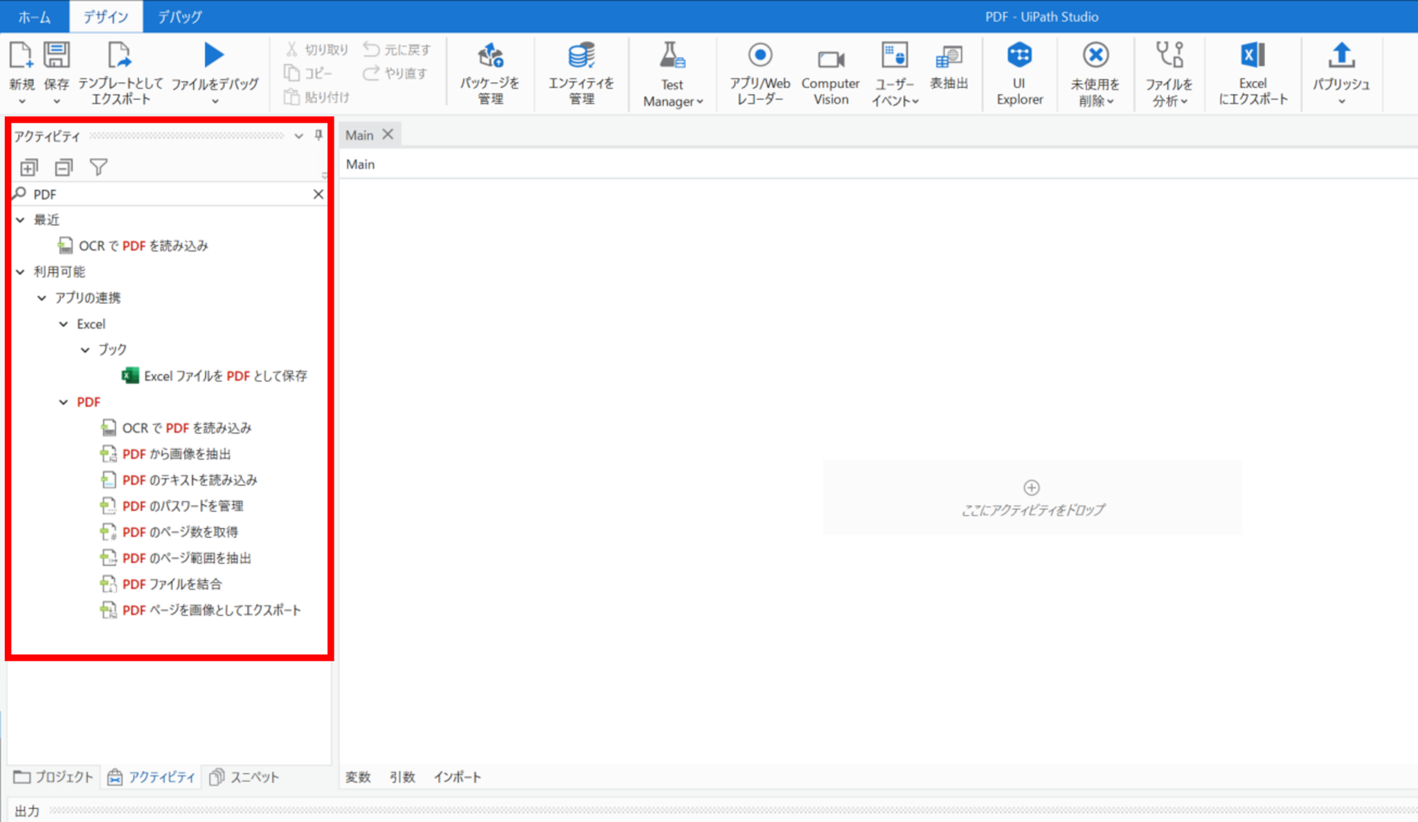Open パッケージを管理 (Manage Packages)
This screenshot has height=822, width=1418.
click(x=490, y=73)
